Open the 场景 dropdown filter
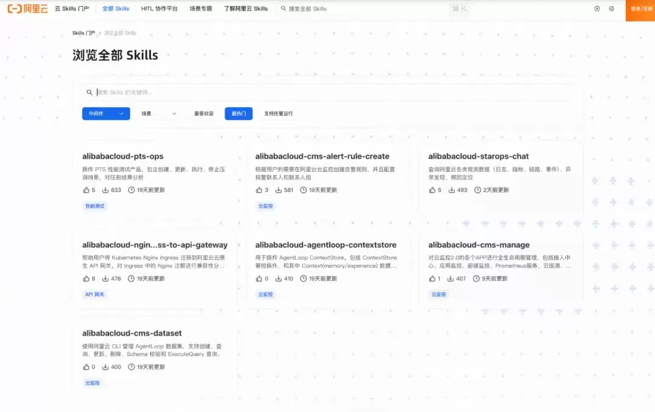This screenshot has width=655, height=412. [x=158, y=113]
